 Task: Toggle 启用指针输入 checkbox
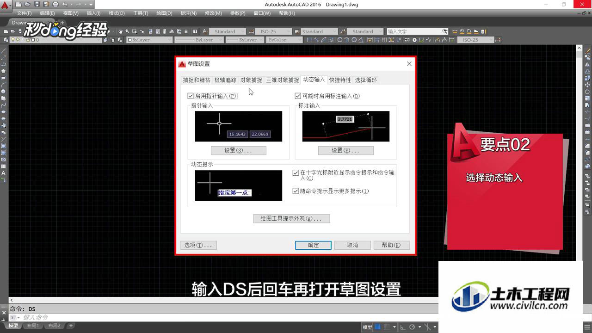tap(190, 96)
